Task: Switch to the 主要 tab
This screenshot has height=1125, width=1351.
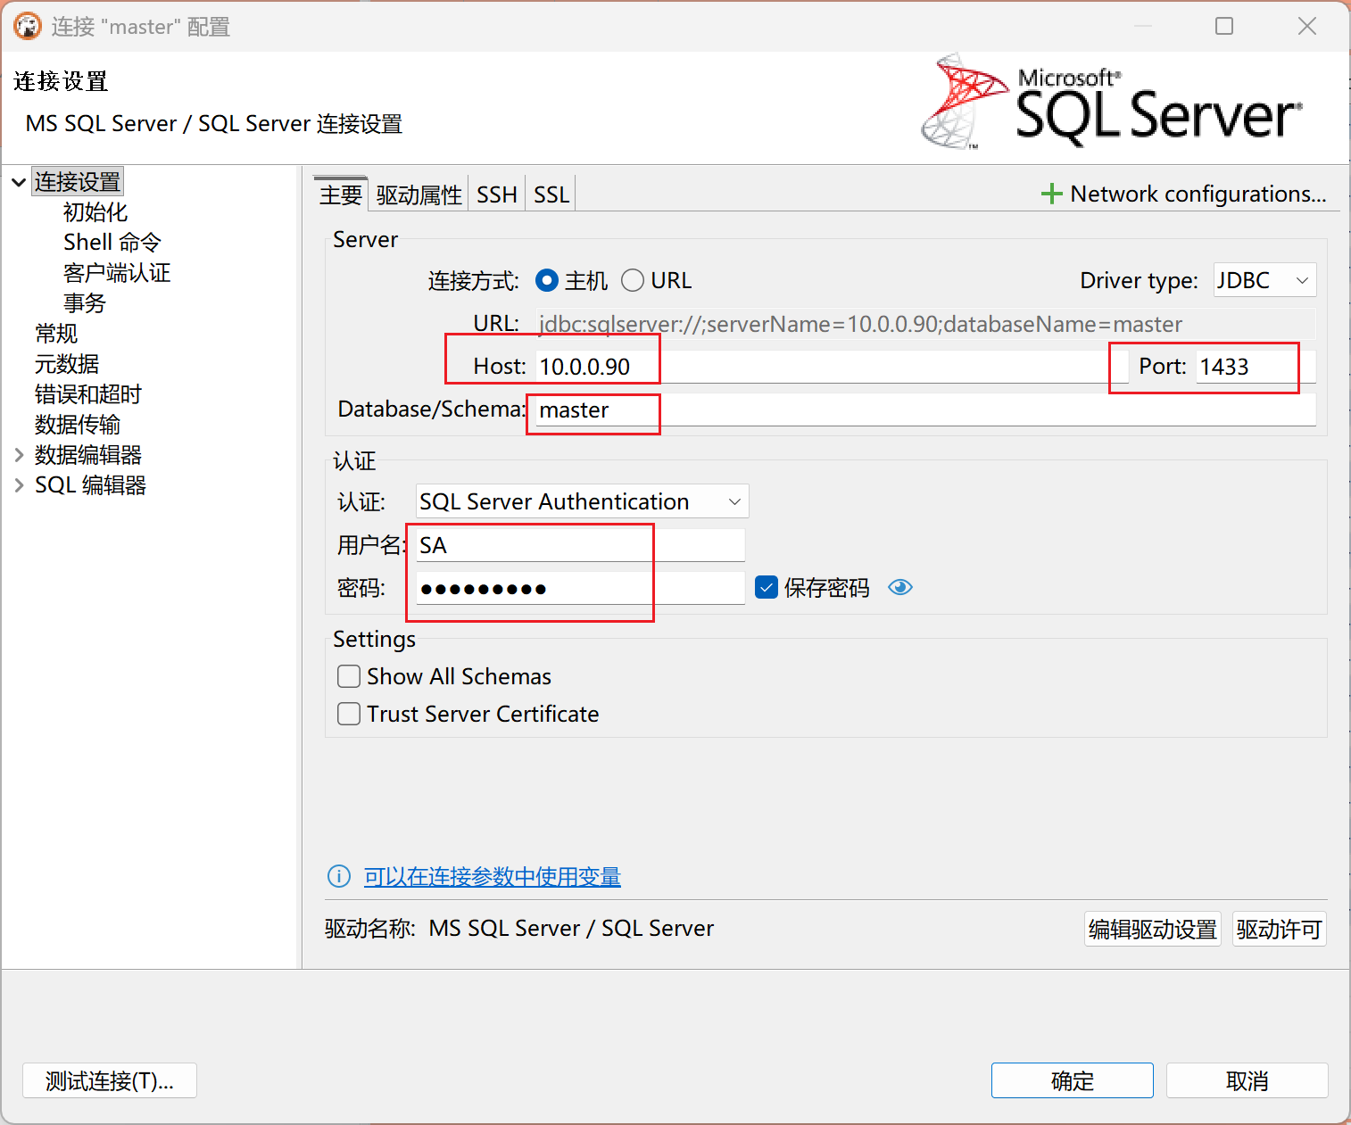Action: (x=341, y=194)
